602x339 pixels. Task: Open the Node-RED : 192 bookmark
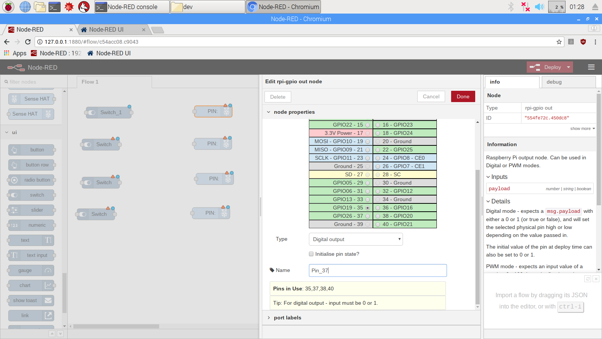pos(56,53)
